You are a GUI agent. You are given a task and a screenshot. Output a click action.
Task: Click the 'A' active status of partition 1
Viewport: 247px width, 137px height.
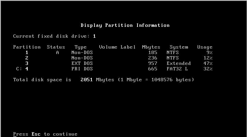58,53
